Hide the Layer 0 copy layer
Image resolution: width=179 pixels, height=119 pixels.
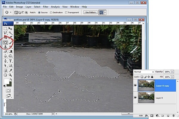coord(135,85)
